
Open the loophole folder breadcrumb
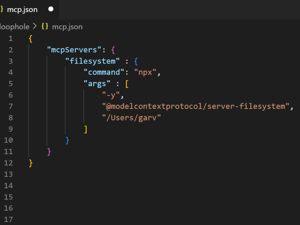15,27
